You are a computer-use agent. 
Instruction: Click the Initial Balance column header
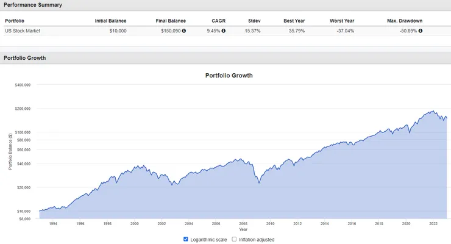point(110,21)
